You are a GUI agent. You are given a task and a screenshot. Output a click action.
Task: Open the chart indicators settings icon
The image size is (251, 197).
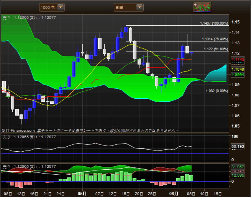202,7
